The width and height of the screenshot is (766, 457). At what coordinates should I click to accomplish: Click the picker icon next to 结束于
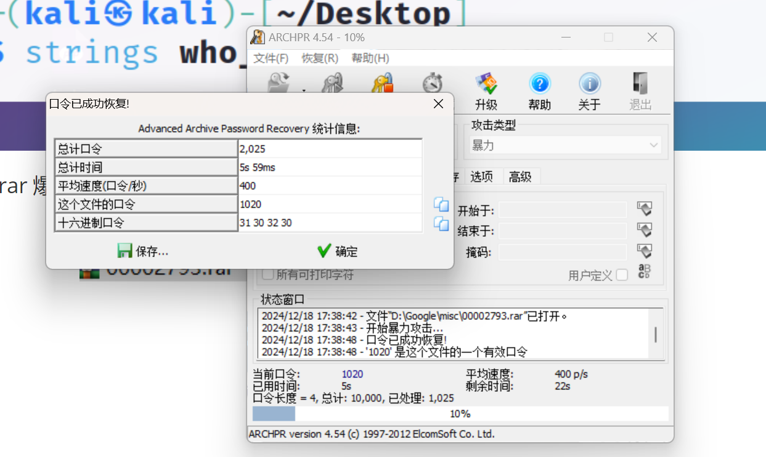644,231
